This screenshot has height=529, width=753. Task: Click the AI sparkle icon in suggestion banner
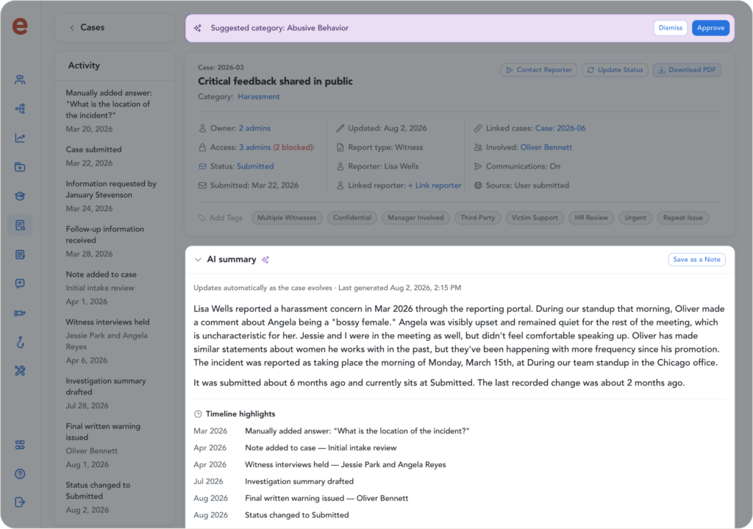[x=198, y=28]
